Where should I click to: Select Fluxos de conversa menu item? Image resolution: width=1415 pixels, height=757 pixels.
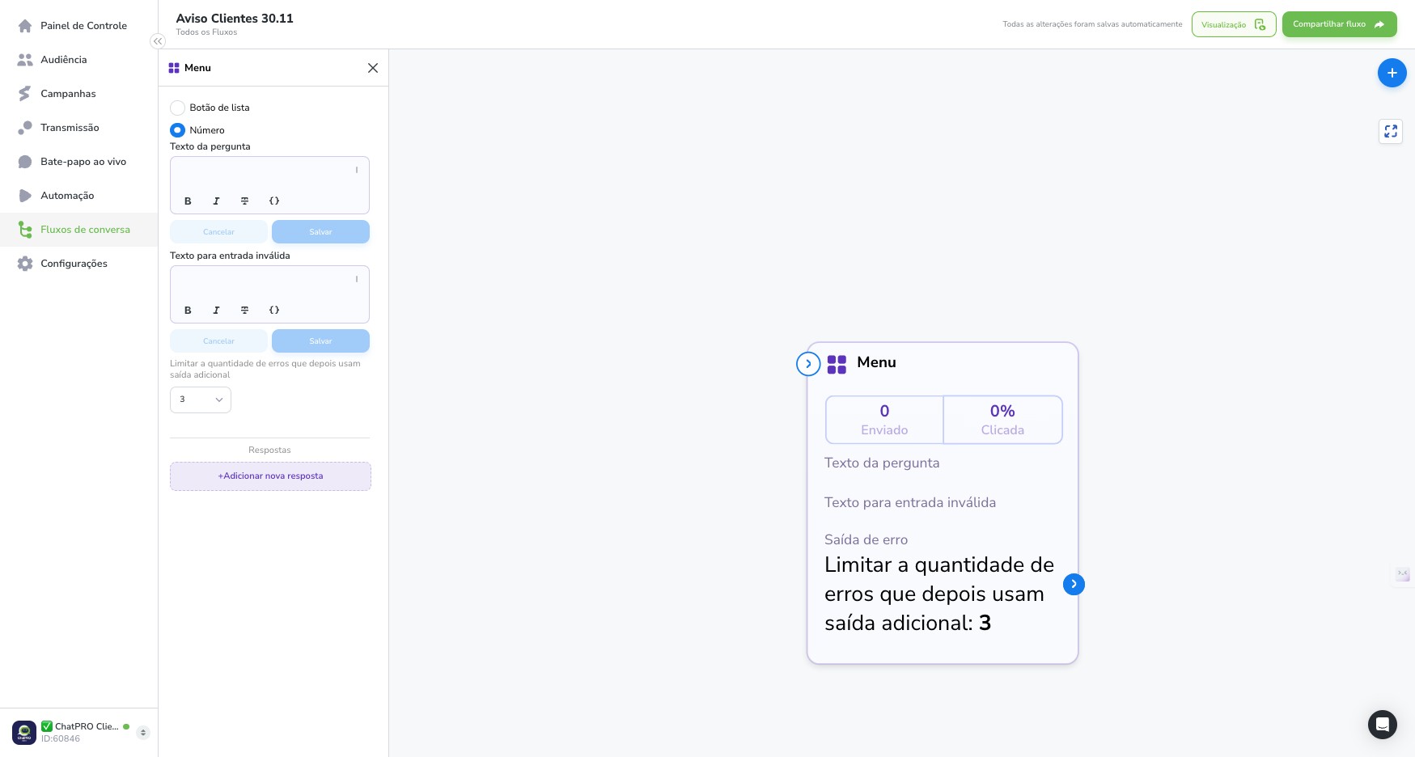pos(78,230)
